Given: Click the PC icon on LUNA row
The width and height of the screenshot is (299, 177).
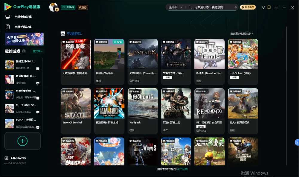Looking at the screenshot, I should coord(38,127).
